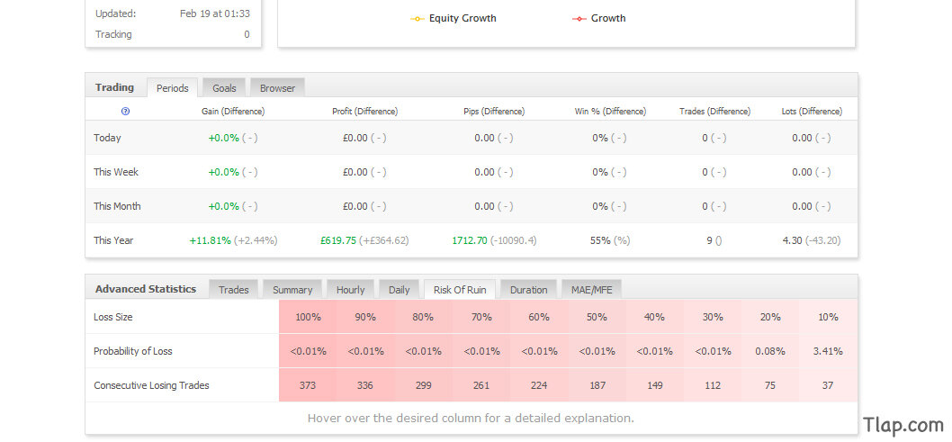Click the Pips (Difference) column header

494,112
